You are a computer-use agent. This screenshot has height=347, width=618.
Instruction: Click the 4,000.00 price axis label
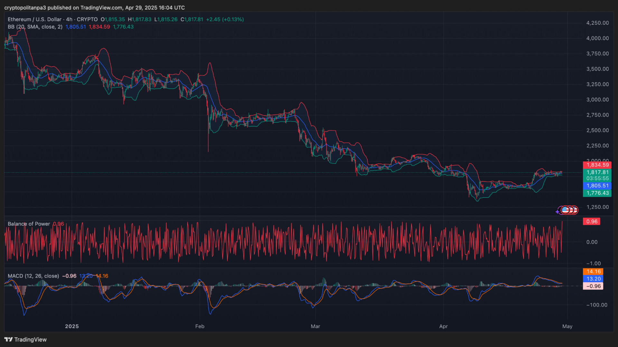click(597, 38)
